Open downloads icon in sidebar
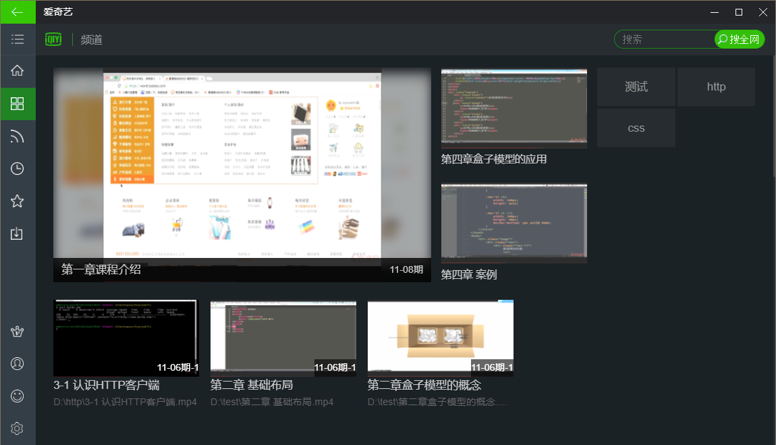 [18, 233]
